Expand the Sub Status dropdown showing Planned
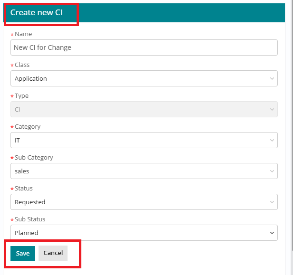The width and height of the screenshot is (293, 275). click(x=138, y=233)
